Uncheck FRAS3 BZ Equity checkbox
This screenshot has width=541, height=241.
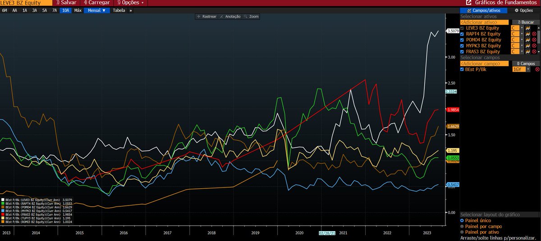[x=462, y=51]
